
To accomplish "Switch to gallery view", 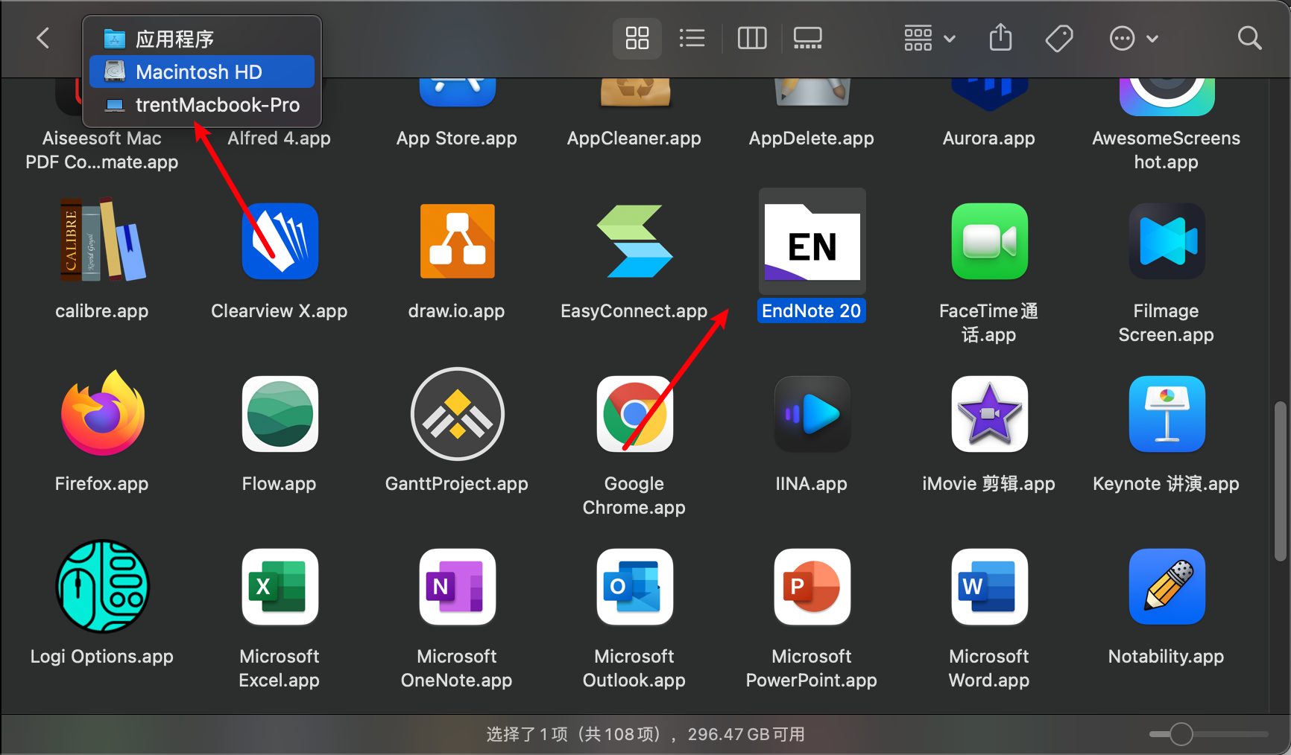I will [x=808, y=38].
